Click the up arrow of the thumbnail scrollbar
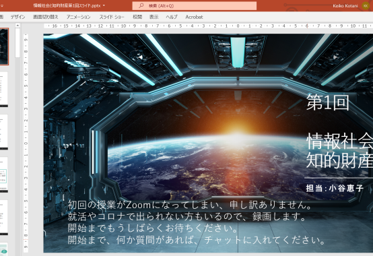The height and width of the screenshot is (256, 373). 18,25
